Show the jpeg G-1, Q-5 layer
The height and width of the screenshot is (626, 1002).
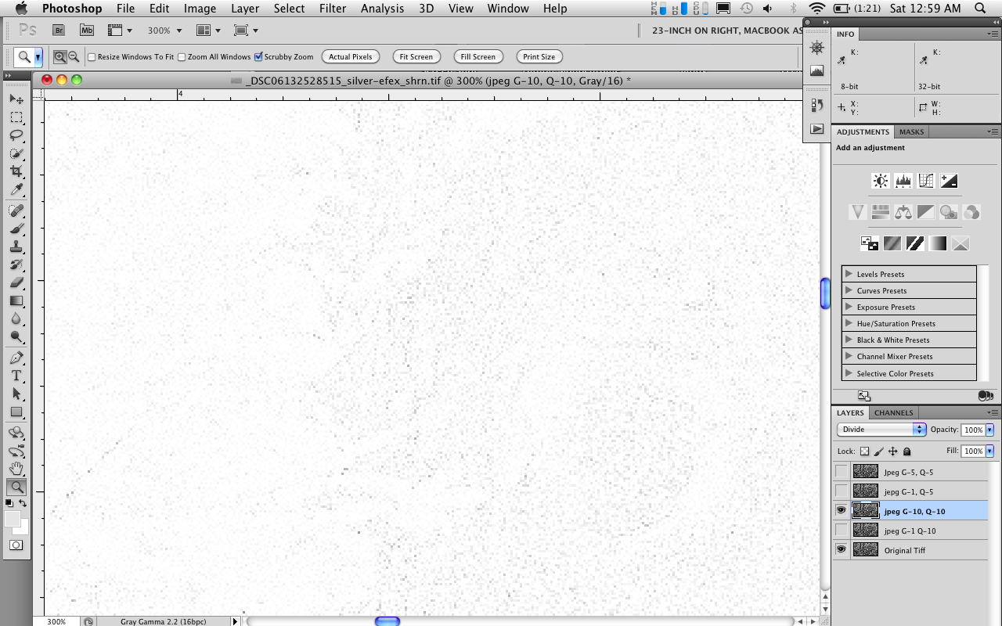click(x=842, y=491)
